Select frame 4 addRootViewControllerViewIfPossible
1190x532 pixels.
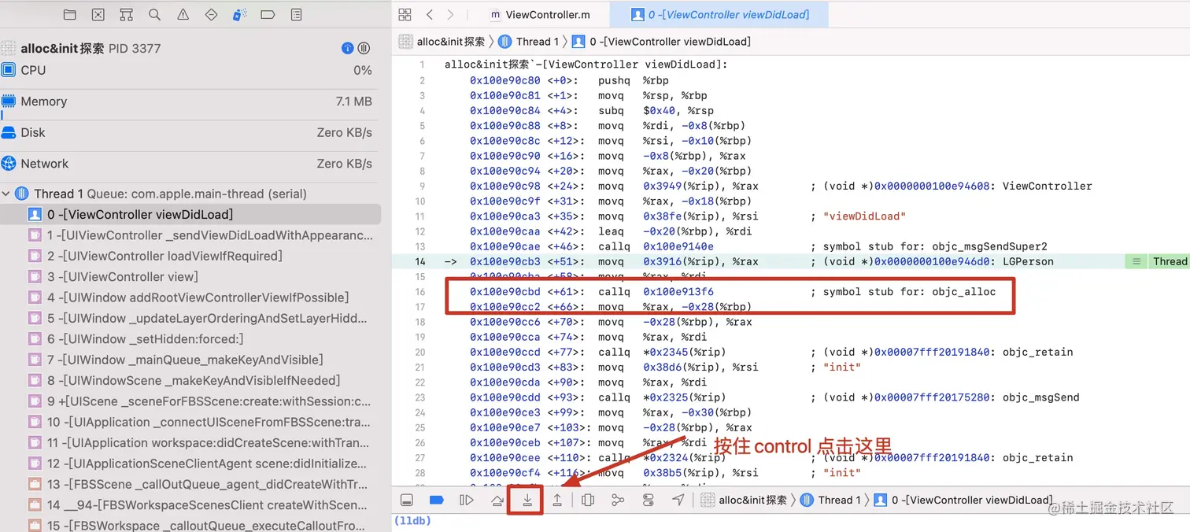pyautogui.click(x=190, y=297)
